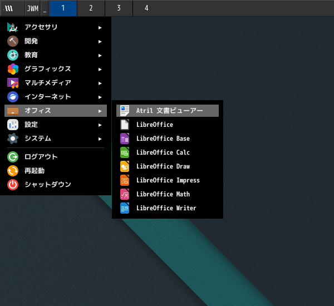
Task: Click the LibreOffice Impress icon
Action: (125, 180)
